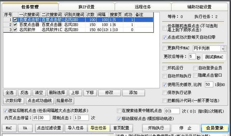Click row 3 interval cell 60|12

pyautogui.click(x=102, y=30)
